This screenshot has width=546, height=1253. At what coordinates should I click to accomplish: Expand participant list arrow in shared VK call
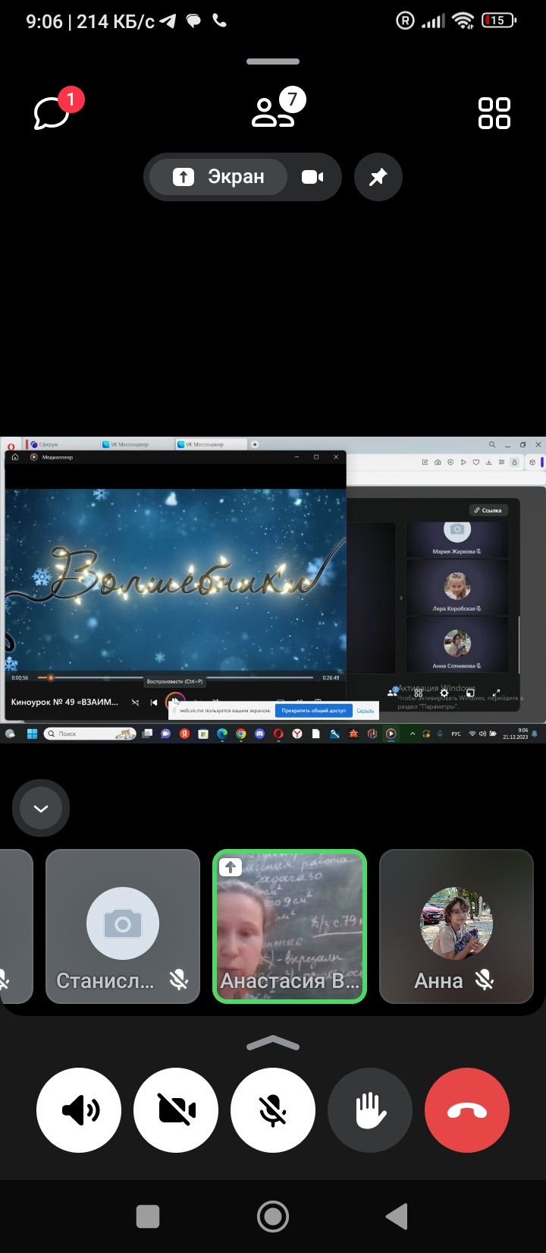(401, 598)
